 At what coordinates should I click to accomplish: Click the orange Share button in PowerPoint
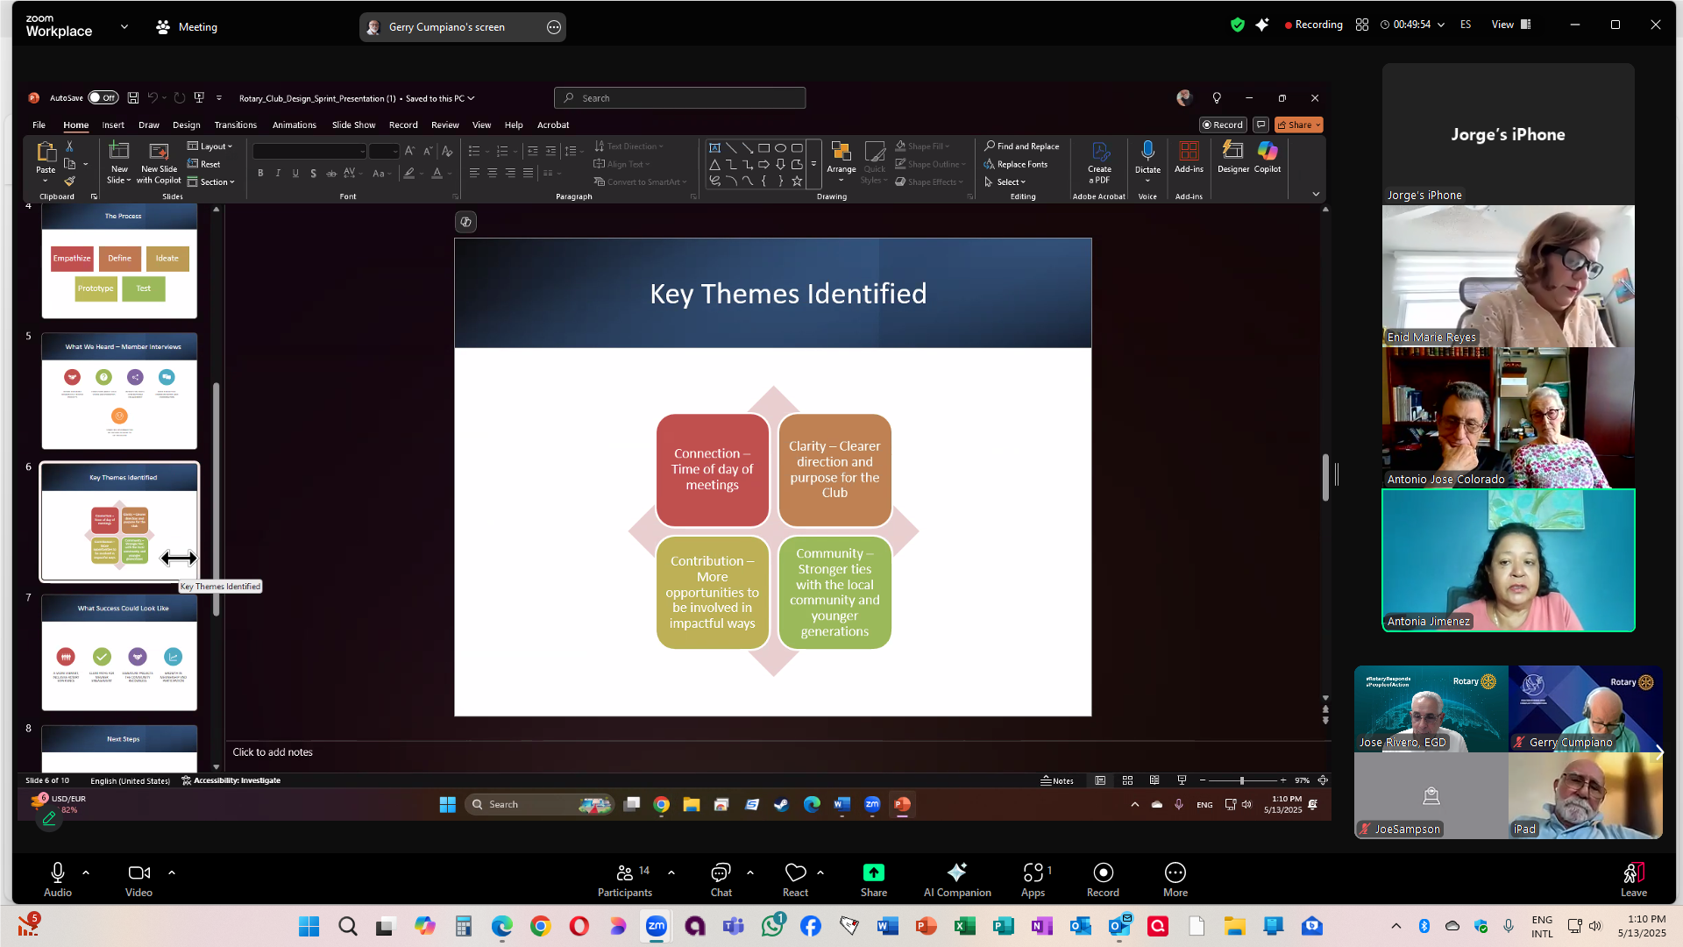click(x=1297, y=125)
